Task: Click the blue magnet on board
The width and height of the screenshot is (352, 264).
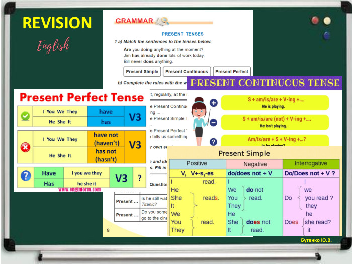Action: tap(327, 36)
